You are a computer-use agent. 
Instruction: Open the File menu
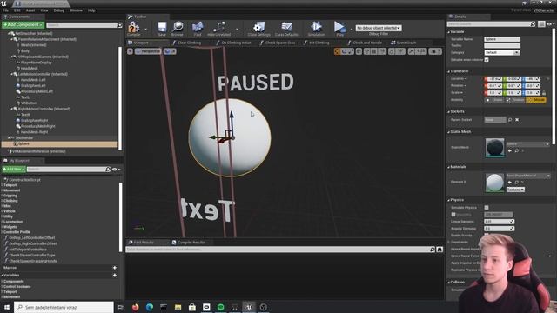pos(6,10)
